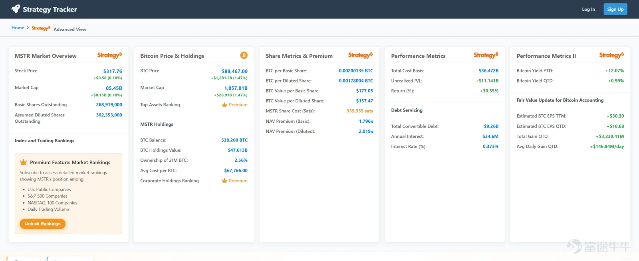Click Interest Rate value 0.373%
The image size is (639, 261).
(491, 146)
